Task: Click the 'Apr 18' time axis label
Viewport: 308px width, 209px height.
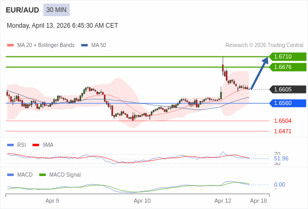Action: coord(258,201)
